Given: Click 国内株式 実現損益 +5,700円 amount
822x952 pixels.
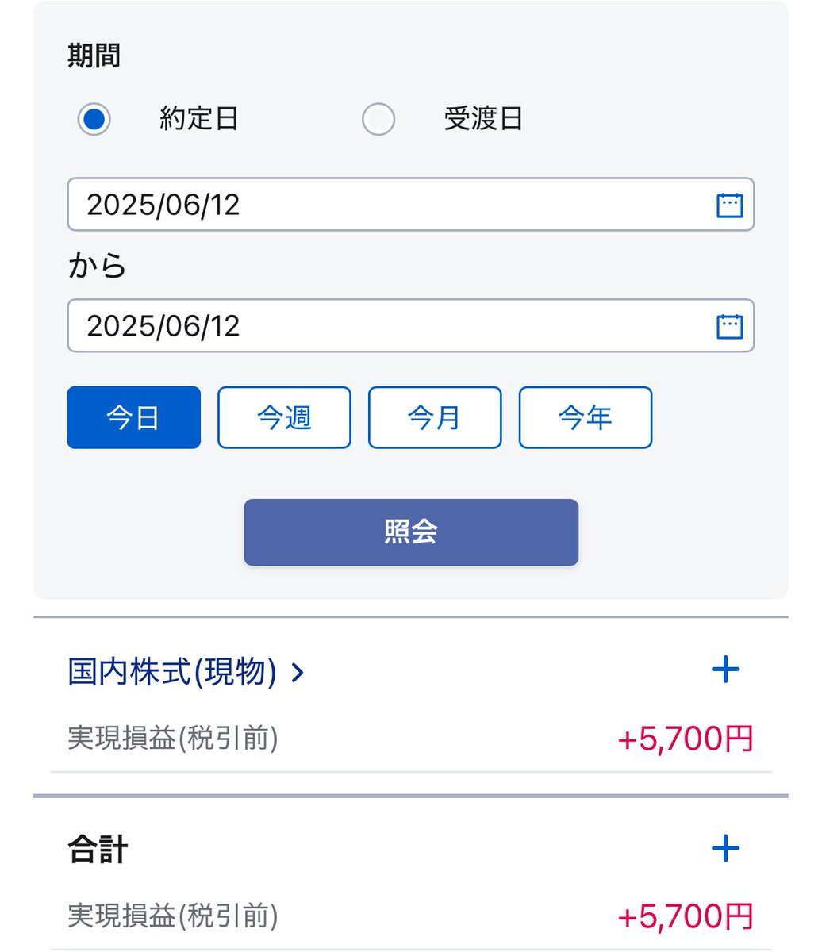Looking at the screenshot, I should point(686,739).
